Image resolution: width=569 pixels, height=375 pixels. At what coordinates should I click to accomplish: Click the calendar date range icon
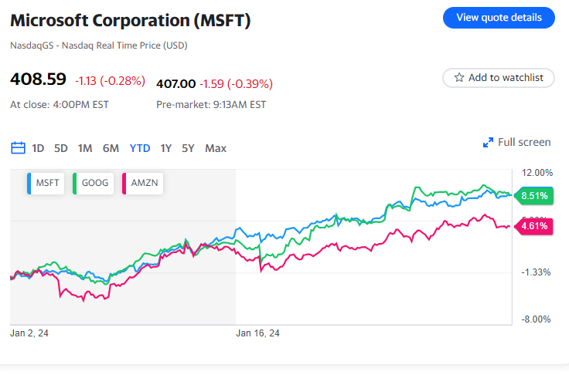coord(18,148)
